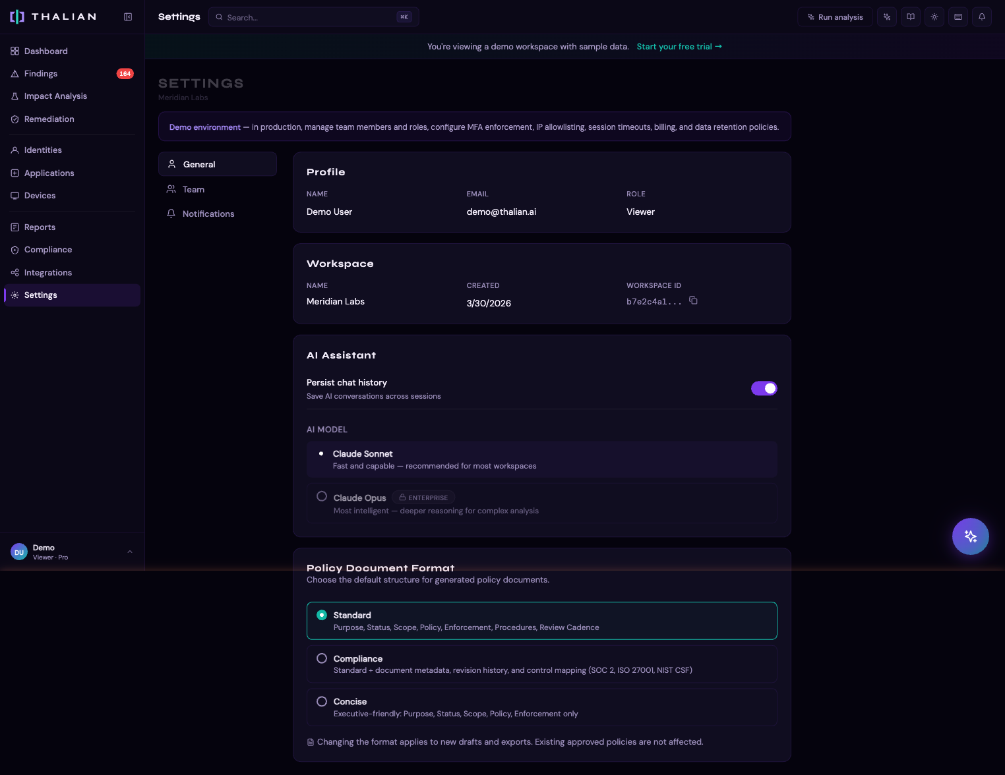The width and height of the screenshot is (1005, 775).
Task: Click the Identities person icon
Action: pyautogui.click(x=15, y=150)
